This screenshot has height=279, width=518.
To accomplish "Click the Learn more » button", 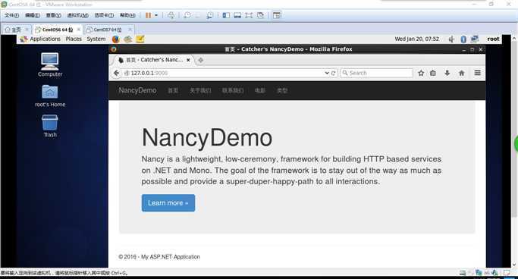I will [x=168, y=202].
